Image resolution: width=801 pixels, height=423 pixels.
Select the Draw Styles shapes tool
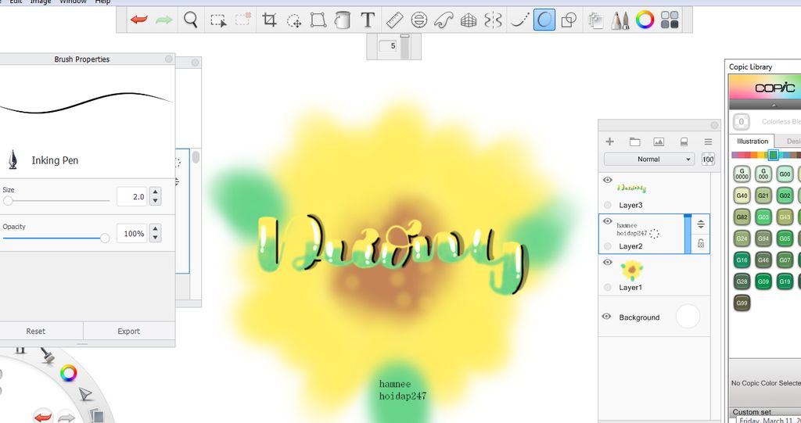pyautogui.click(x=569, y=20)
